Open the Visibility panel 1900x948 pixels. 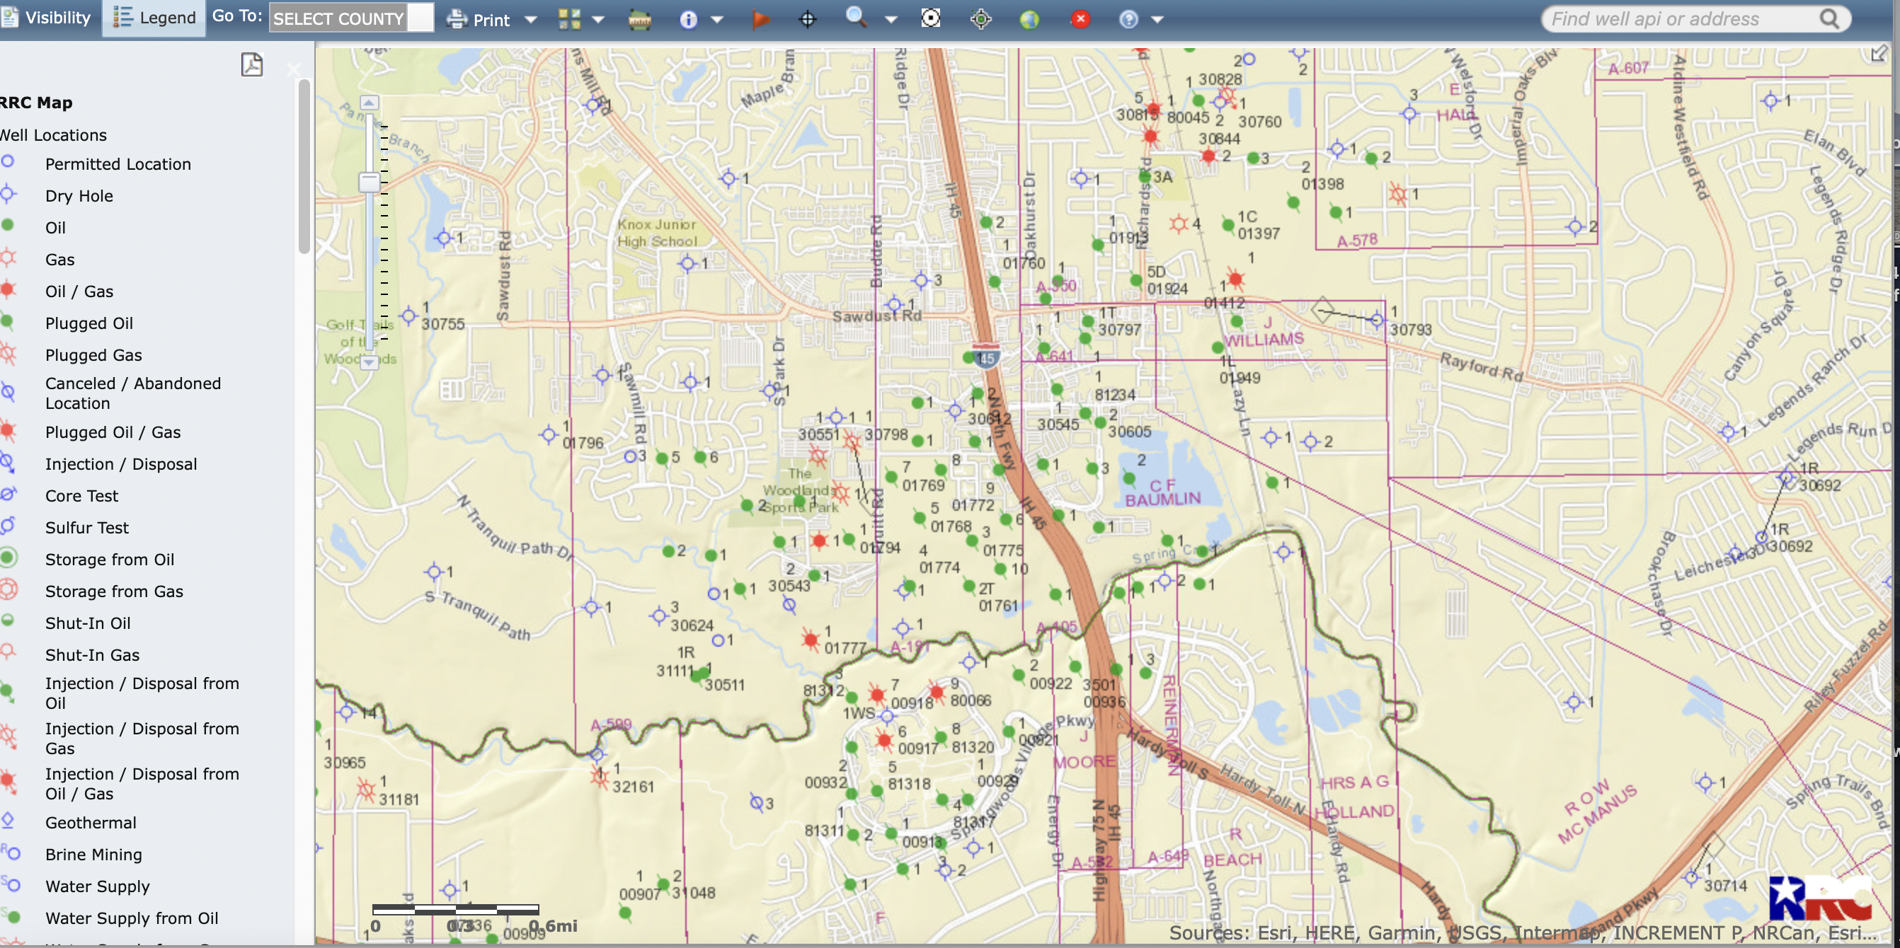point(47,17)
